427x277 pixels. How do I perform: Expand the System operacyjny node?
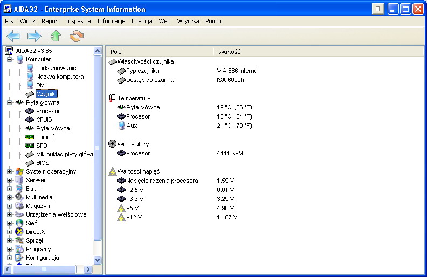click(9, 171)
